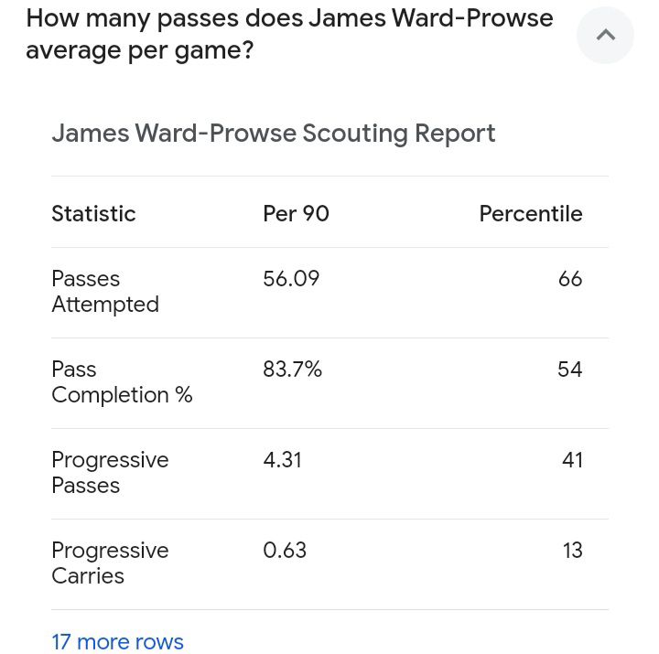Screen dimensions: 659x654
Task: Click the 83.7% pass completion value
Action: click(292, 369)
